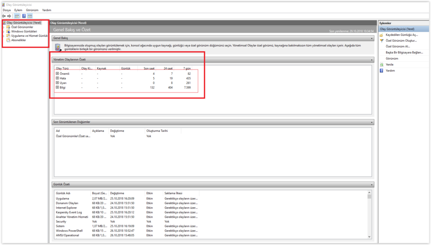Click Özel Görünüm Al... action
The height and width of the screenshot is (245, 431).
click(x=398, y=47)
